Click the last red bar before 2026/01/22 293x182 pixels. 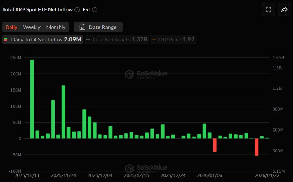[x=257, y=147]
